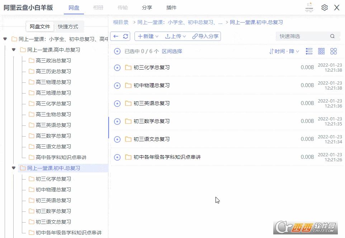Open the 时间·降 sort dropdown
Image resolution: width=345 pixels, height=238 pixels.
tap(284, 51)
